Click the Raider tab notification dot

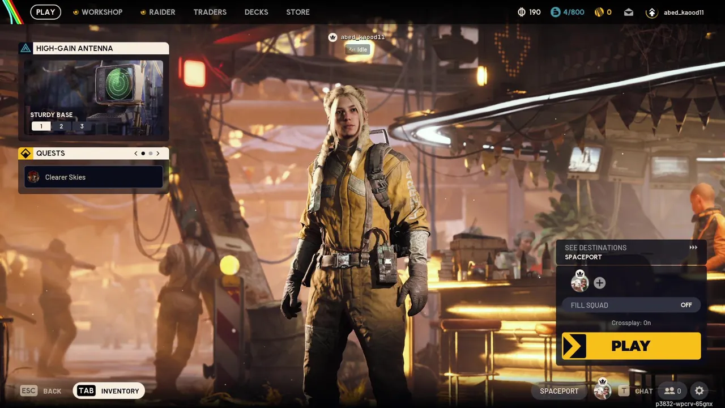pos(143,12)
